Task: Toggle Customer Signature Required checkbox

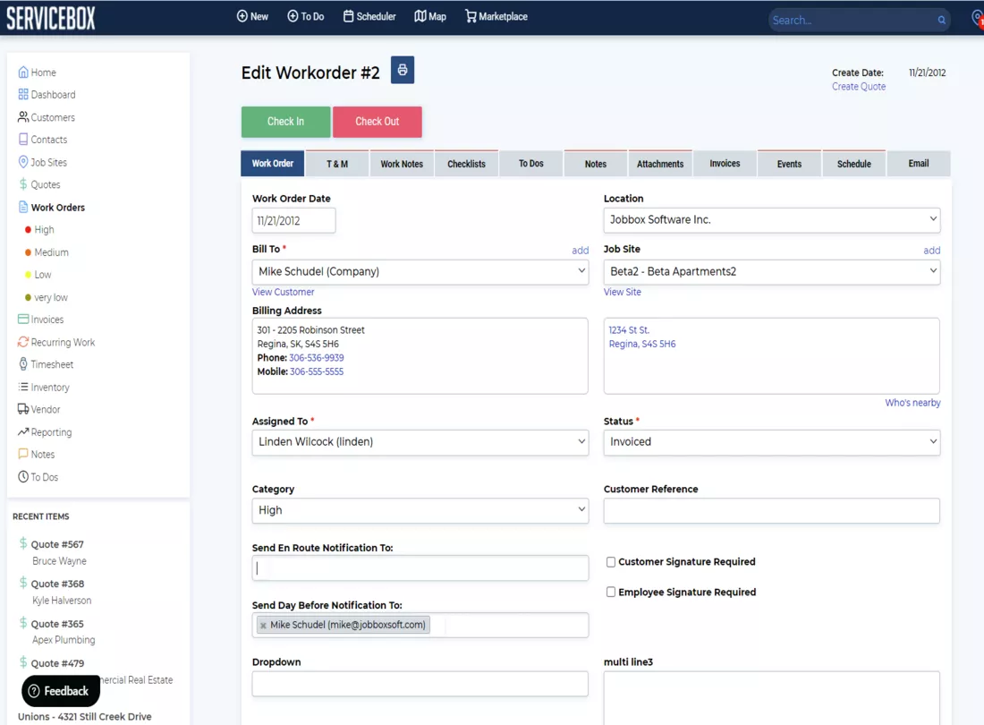Action: point(611,562)
